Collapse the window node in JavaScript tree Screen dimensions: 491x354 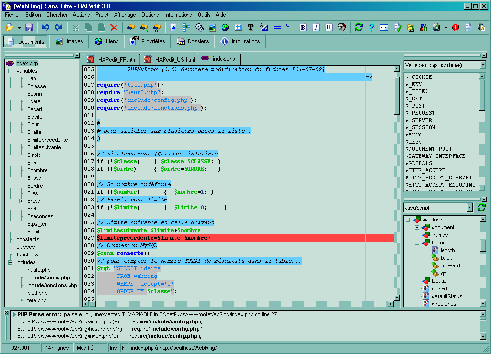tap(408, 220)
